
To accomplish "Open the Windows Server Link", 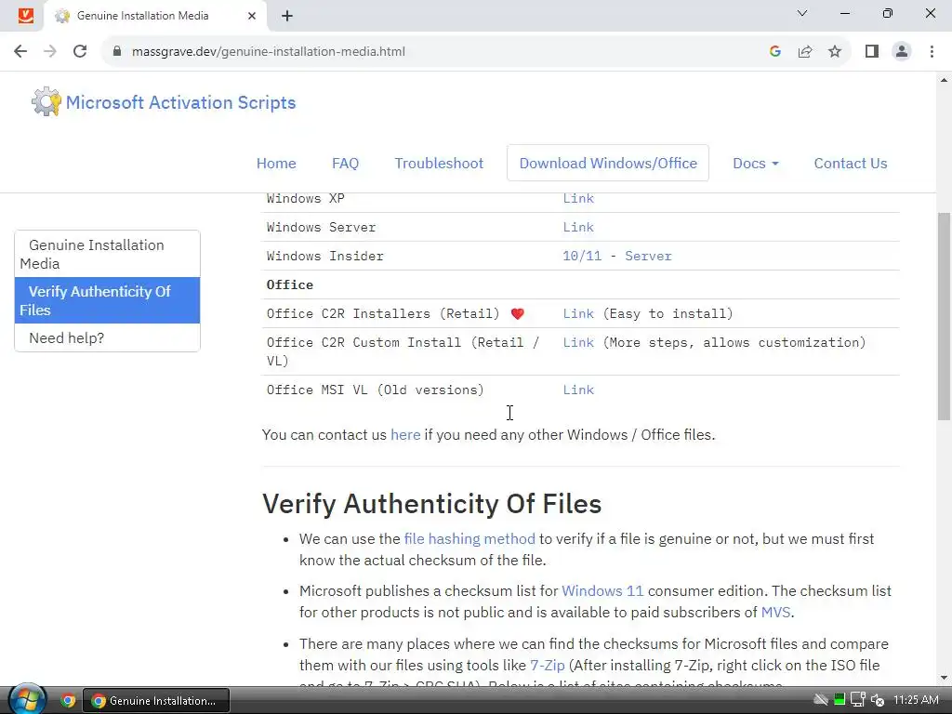I will tap(578, 227).
